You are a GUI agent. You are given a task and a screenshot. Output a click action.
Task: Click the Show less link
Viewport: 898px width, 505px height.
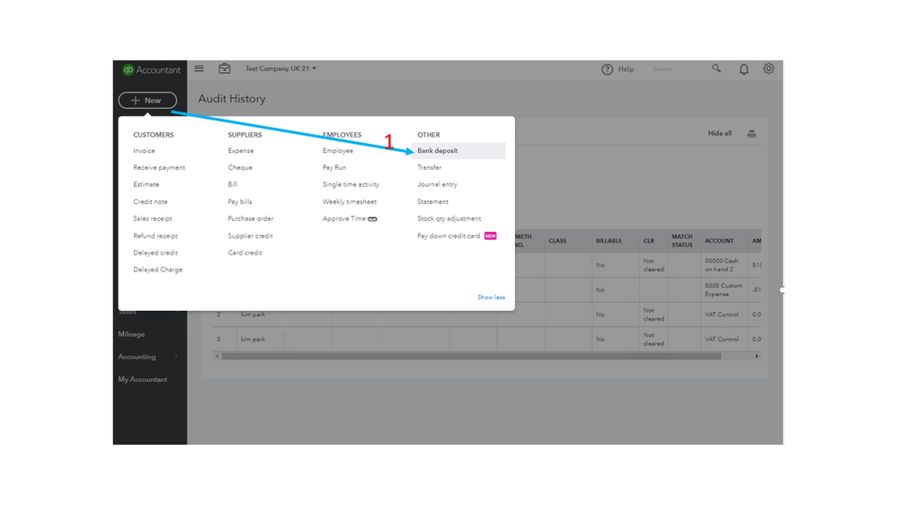(x=491, y=297)
